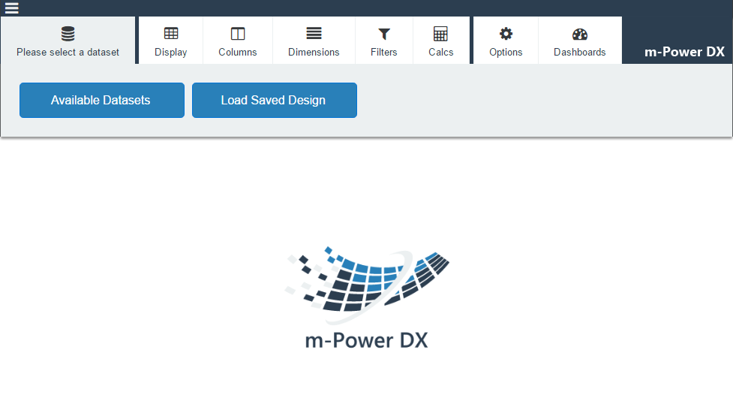This screenshot has width=733, height=395.
Task: Switch to the Calcs tab label
Action: point(441,52)
